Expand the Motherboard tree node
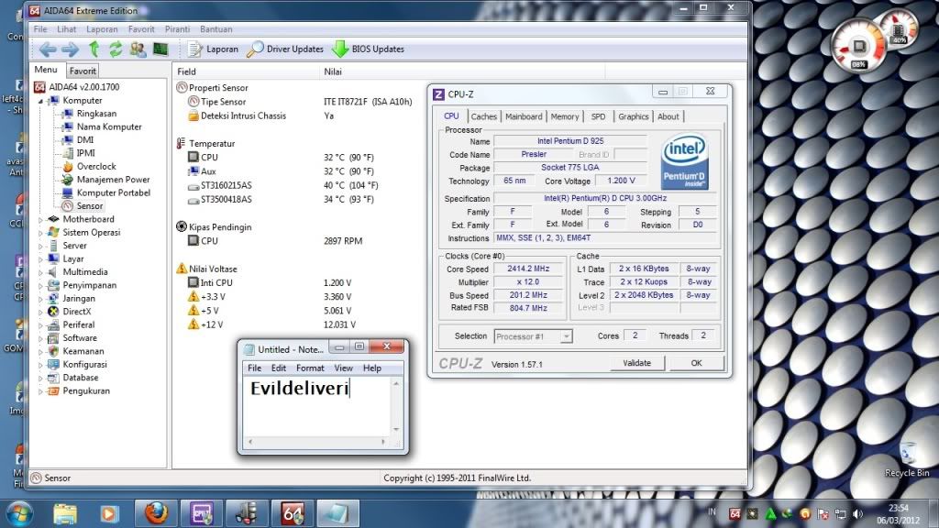The image size is (939, 528). (40, 220)
